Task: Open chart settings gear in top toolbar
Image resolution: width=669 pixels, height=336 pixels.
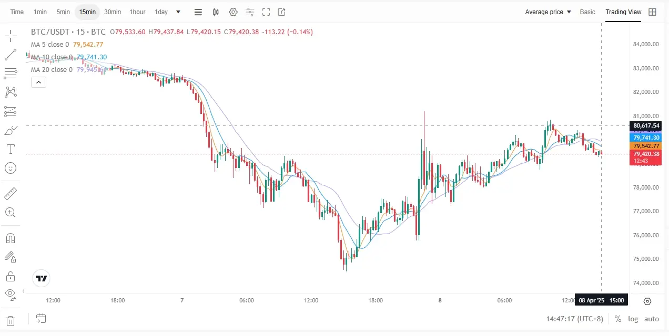Action: click(233, 12)
